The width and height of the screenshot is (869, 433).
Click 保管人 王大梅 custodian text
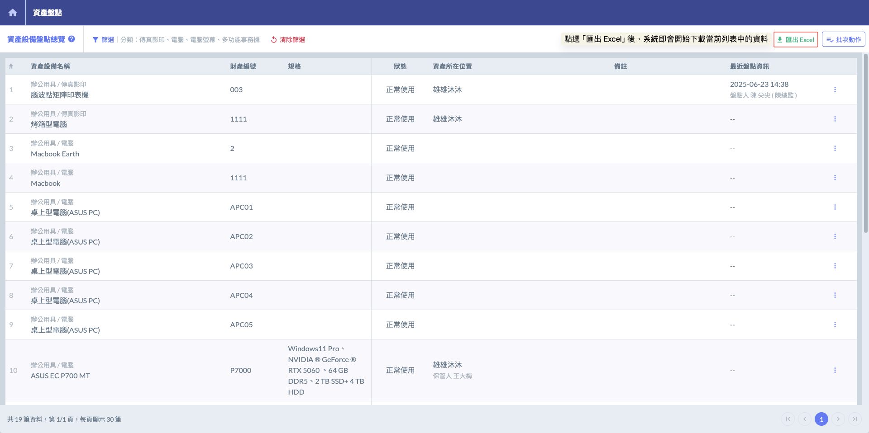453,376
